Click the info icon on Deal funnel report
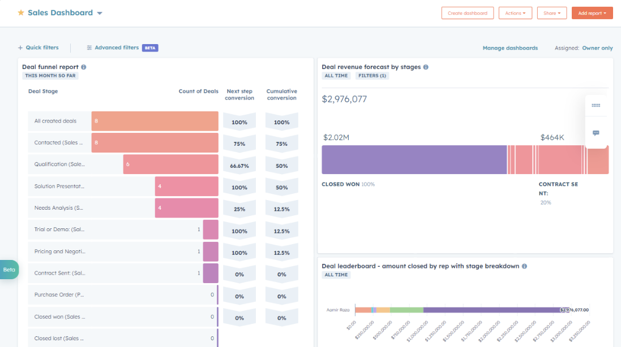 point(83,66)
